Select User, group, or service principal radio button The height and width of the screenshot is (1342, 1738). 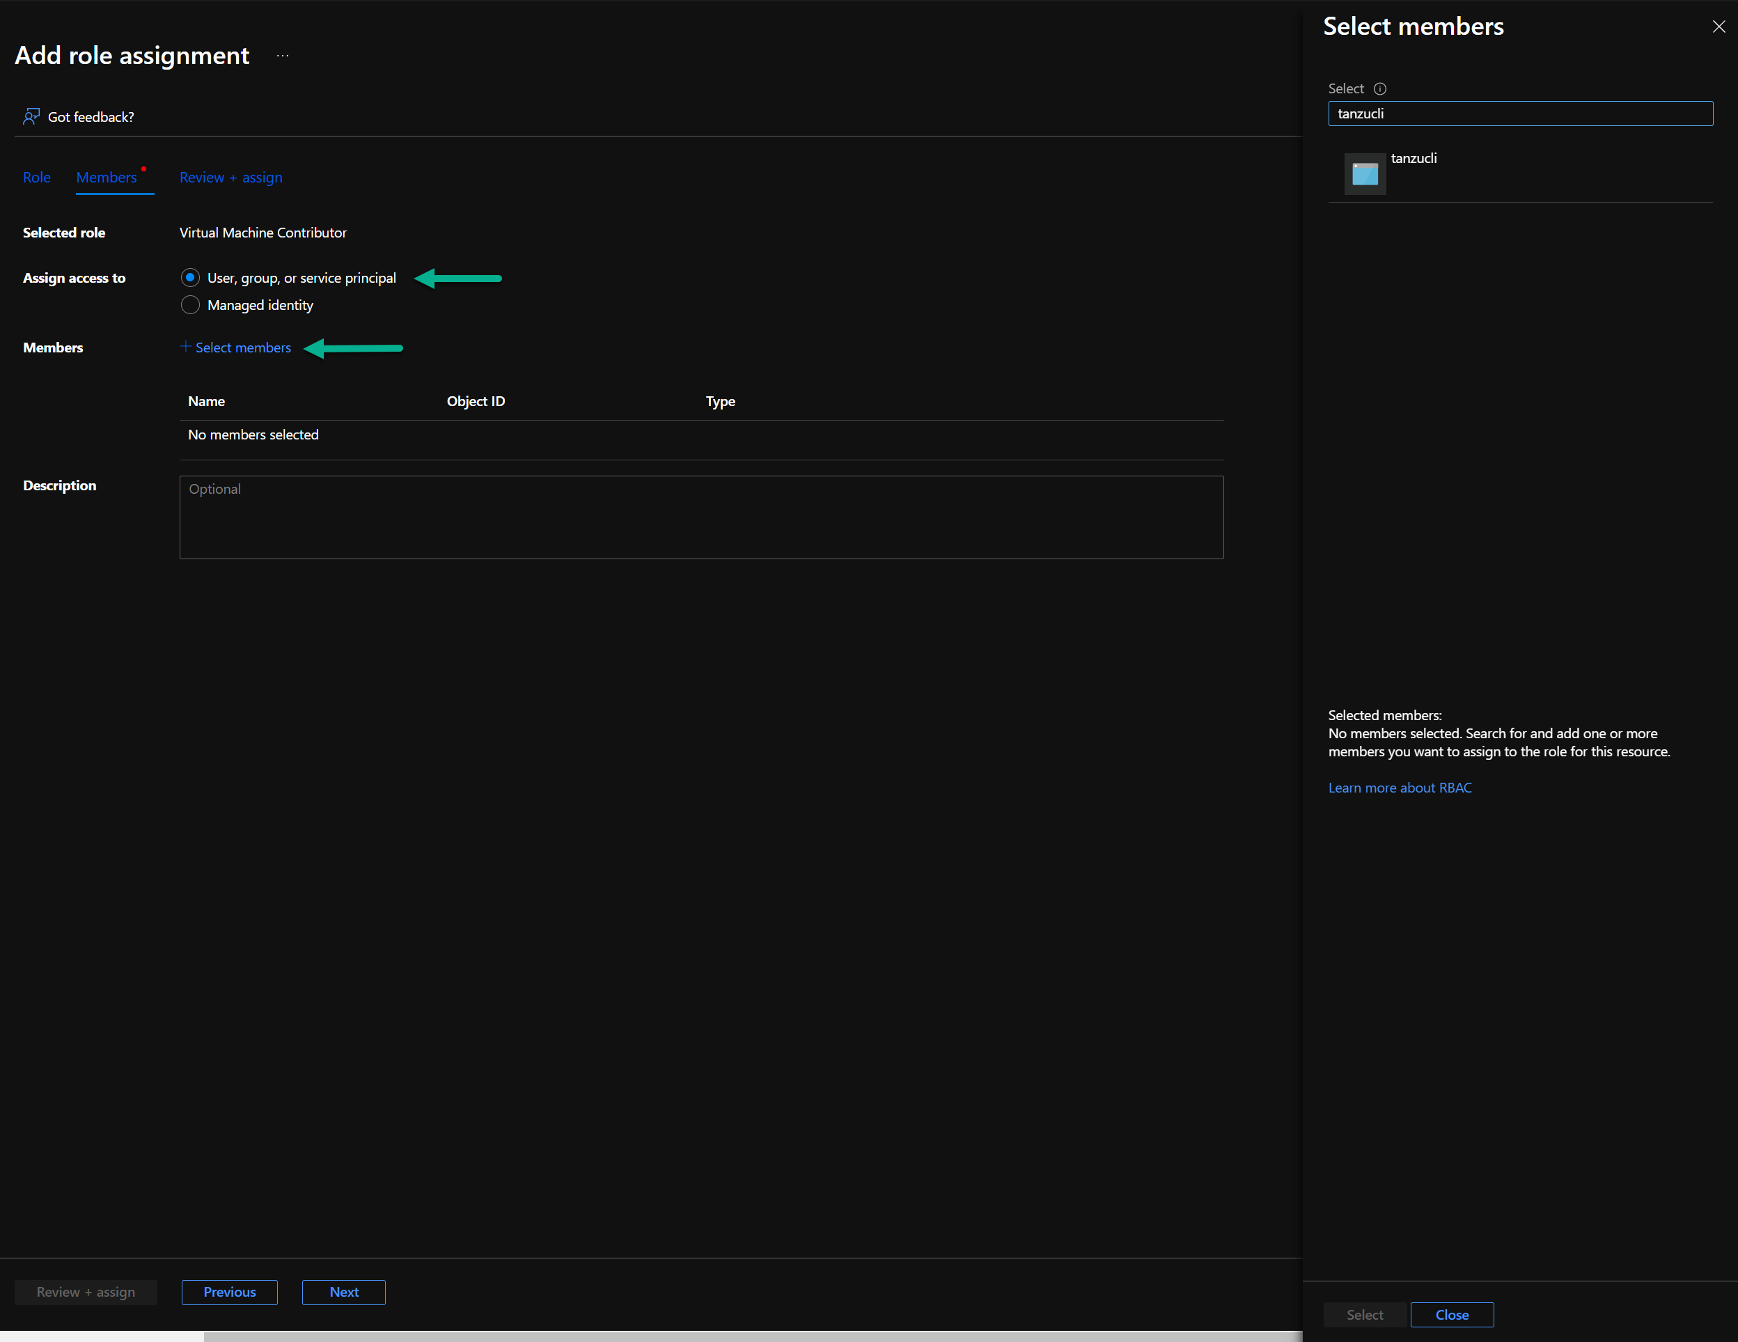point(189,278)
